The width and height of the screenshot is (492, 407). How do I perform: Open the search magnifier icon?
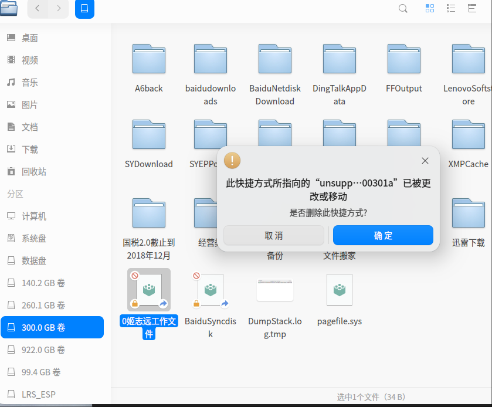click(x=403, y=8)
